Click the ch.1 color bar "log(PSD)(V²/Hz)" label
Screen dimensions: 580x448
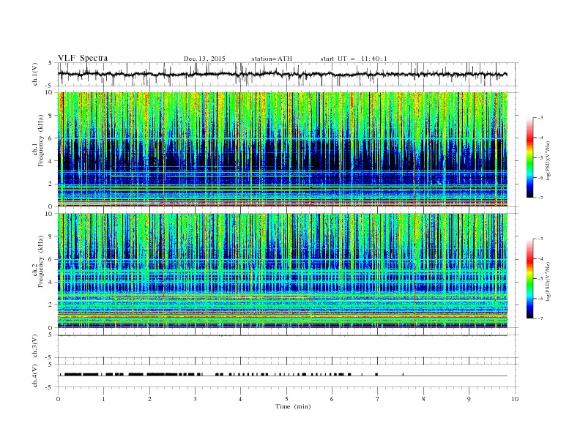[548, 160]
